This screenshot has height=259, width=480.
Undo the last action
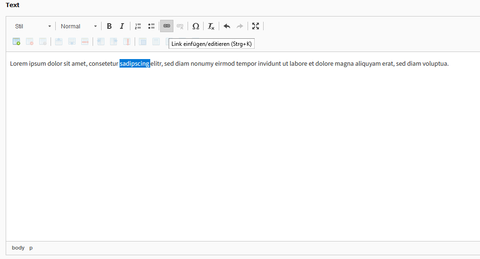point(227,26)
